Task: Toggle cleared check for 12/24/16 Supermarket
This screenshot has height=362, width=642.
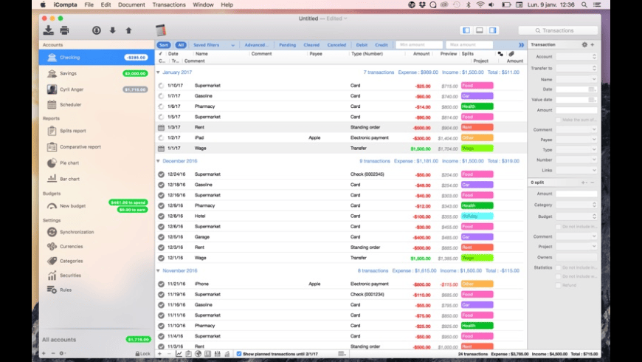Action: (x=161, y=174)
